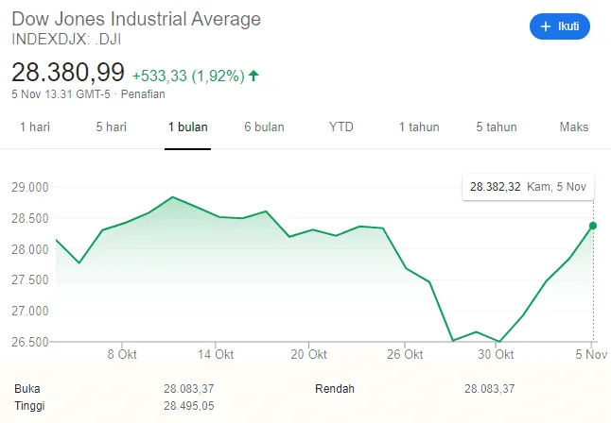Click the green endpoint dot on chart
Viewport: 611px width, 423px height.
[x=593, y=226]
